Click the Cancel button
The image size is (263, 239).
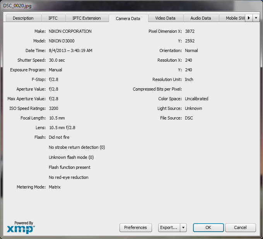(241, 227)
